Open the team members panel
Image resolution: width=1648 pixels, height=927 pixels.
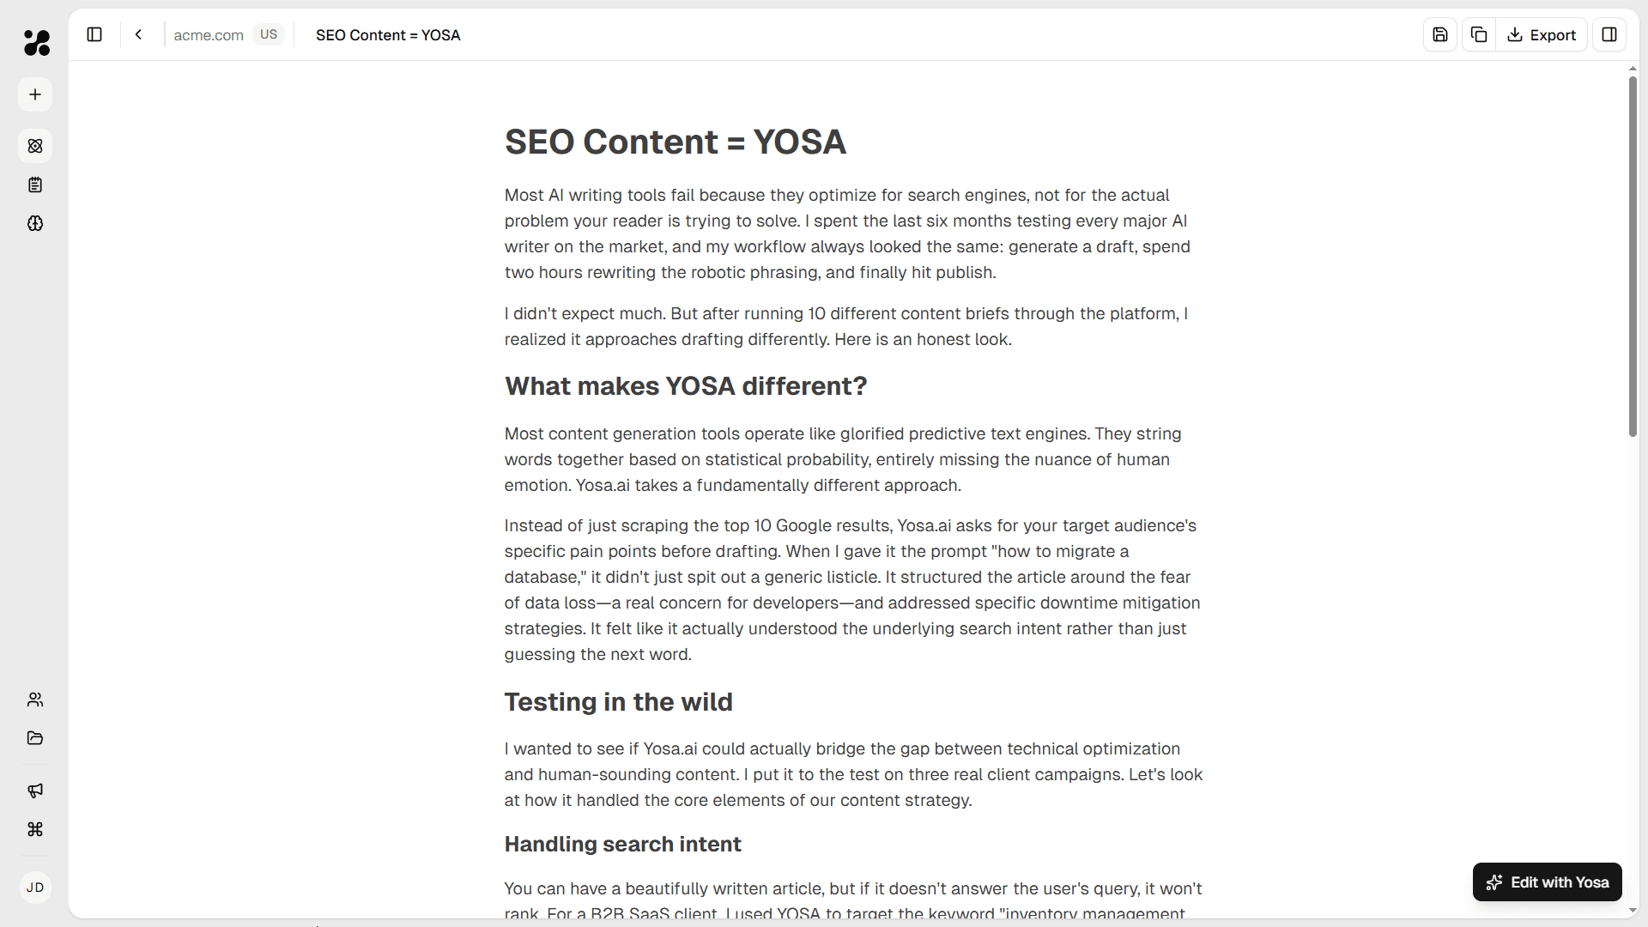point(35,700)
